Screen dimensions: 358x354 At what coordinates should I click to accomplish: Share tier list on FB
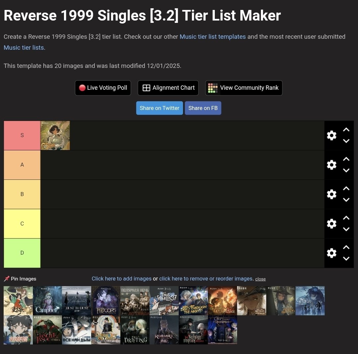click(x=203, y=108)
